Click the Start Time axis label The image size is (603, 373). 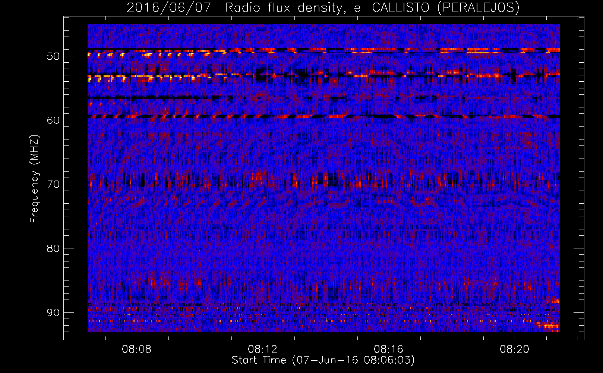(x=323, y=360)
